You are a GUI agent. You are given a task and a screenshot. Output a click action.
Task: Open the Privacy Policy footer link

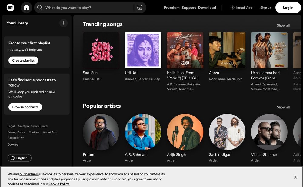[x=16, y=132]
